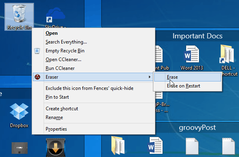239x157 pixels.
Task: Select Open CCleaner... option
Action: pos(94,60)
